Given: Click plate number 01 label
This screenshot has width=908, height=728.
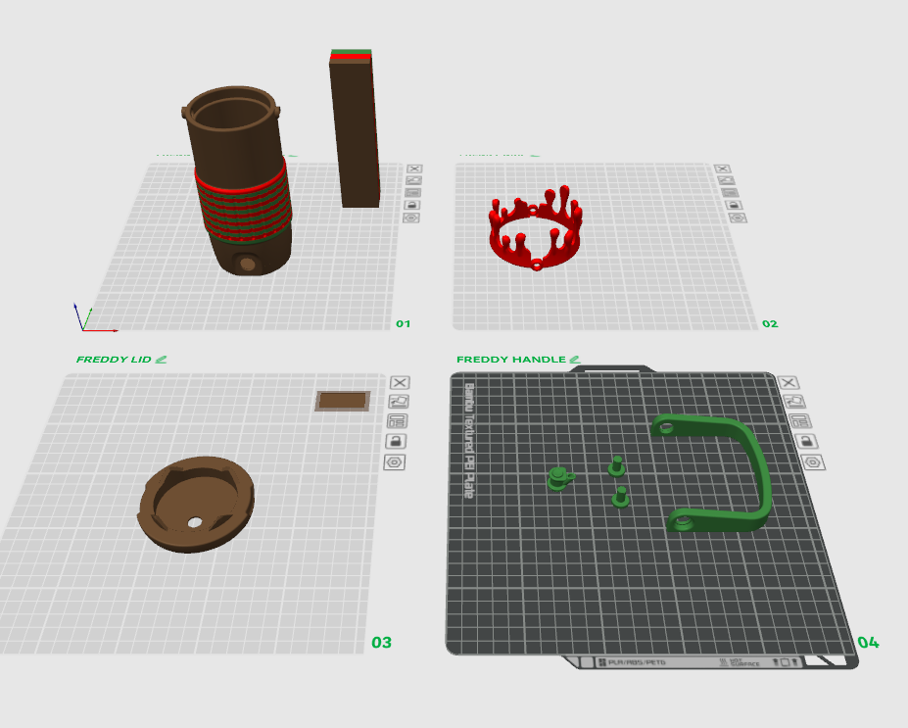Looking at the screenshot, I should click(x=403, y=323).
